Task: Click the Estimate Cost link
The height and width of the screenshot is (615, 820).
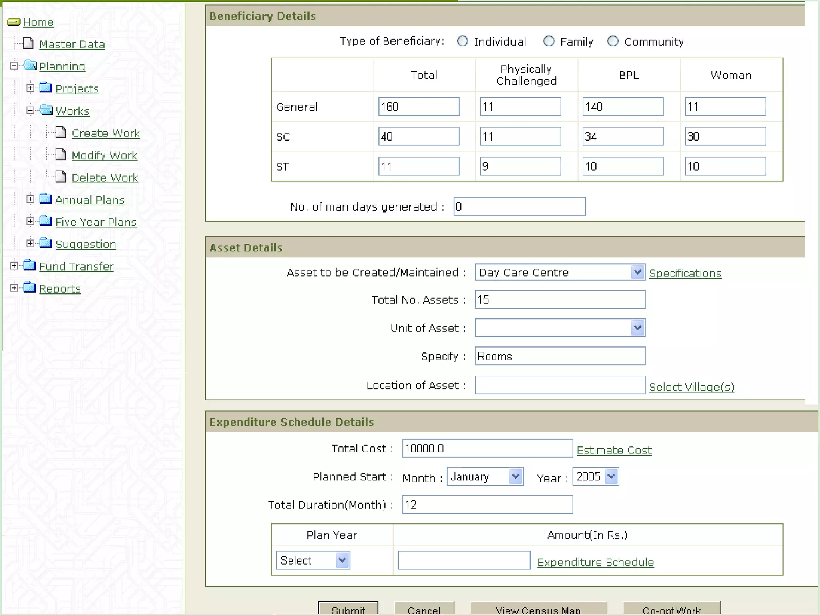Action: (x=614, y=450)
